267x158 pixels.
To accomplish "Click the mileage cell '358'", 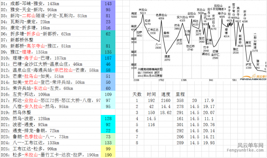I will 180,100.
